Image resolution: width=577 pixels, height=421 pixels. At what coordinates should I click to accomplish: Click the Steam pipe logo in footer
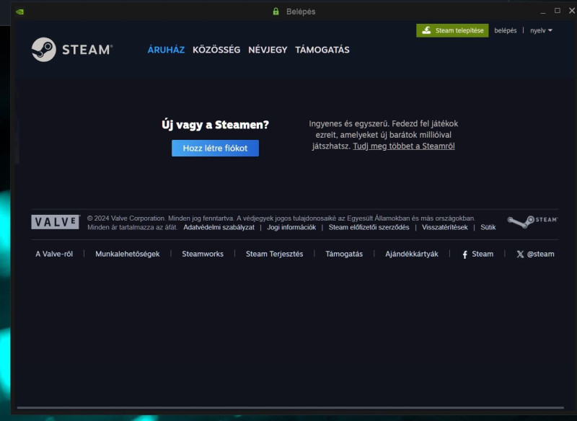pyautogui.click(x=532, y=222)
